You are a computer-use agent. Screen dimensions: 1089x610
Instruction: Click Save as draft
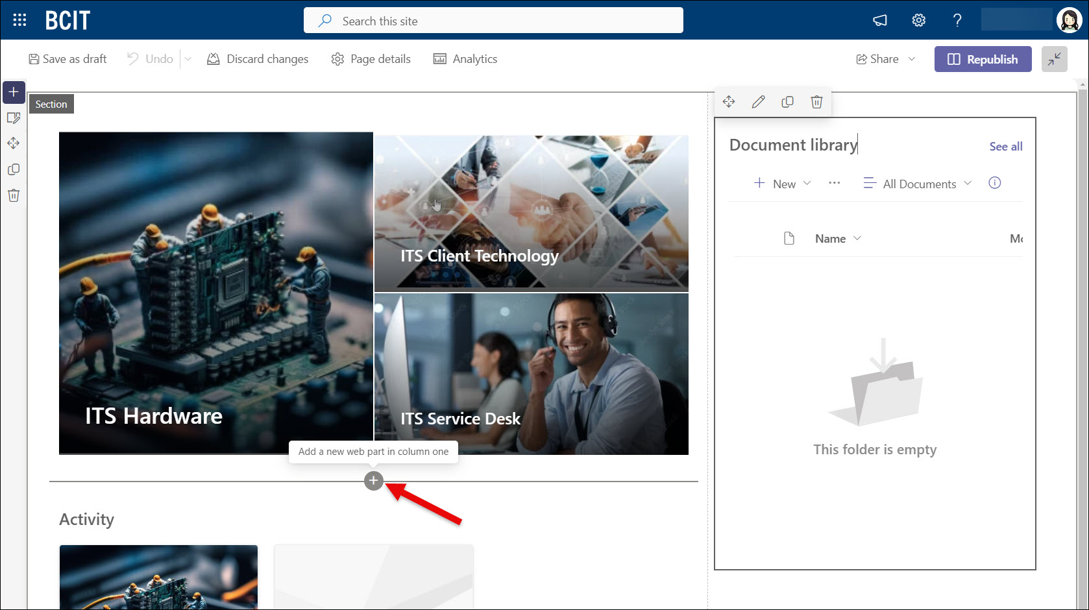67,59
